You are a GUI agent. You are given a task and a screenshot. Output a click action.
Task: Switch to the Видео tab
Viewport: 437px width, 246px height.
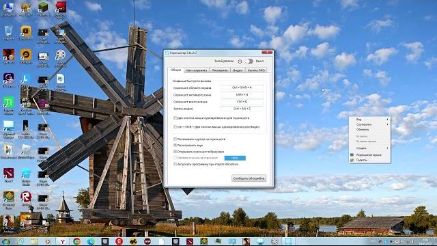[x=238, y=70]
